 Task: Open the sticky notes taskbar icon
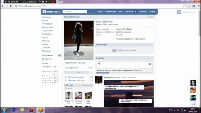(x=22, y=110)
